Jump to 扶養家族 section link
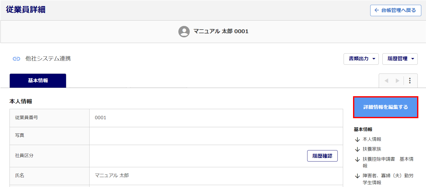The height and width of the screenshot is (187, 426). (372, 149)
